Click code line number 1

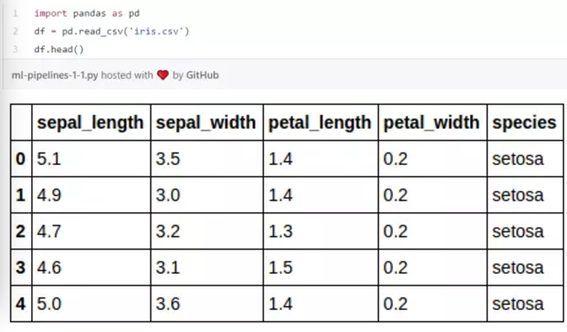click(15, 13)
